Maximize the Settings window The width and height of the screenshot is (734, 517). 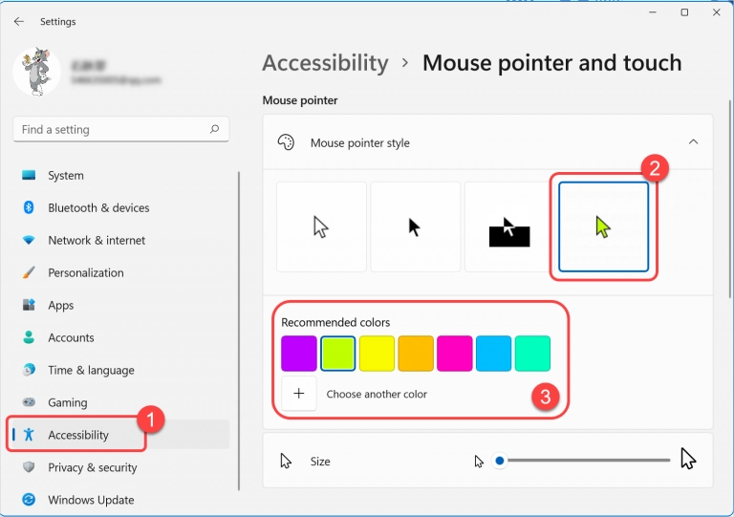pyautogui.click(x=684, y=12)
